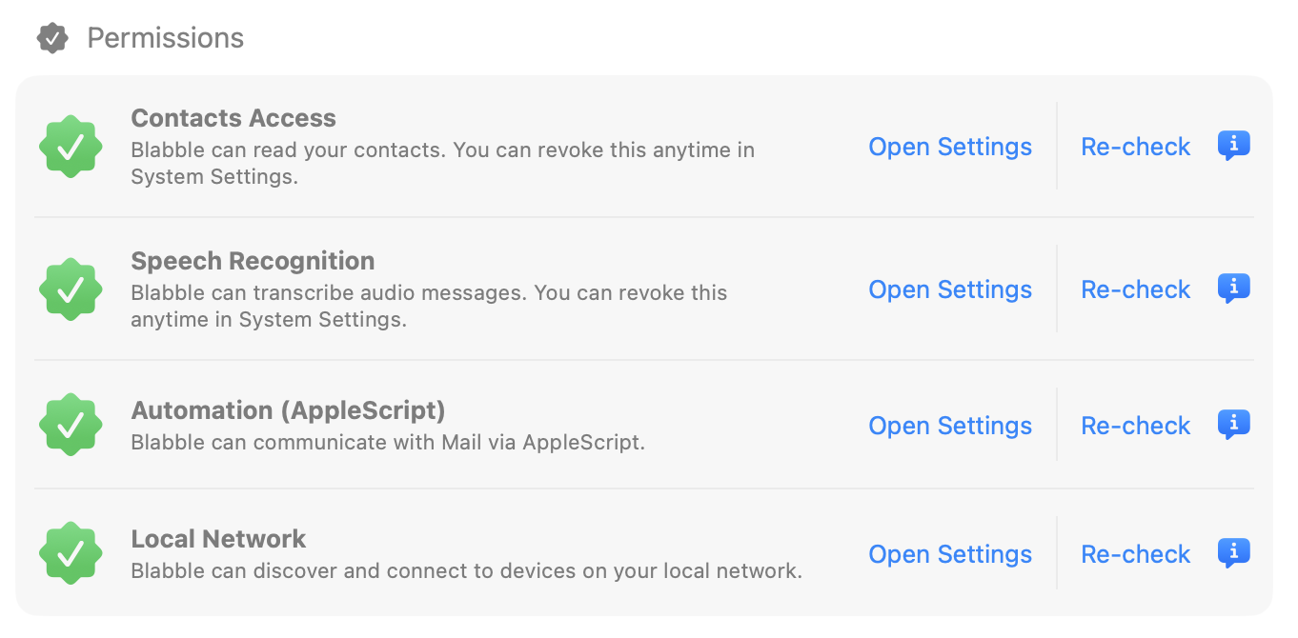Open Settings for Automation (AppleScript)
The height and width of the screenshot is (638, 1298).
coord(949,426)
